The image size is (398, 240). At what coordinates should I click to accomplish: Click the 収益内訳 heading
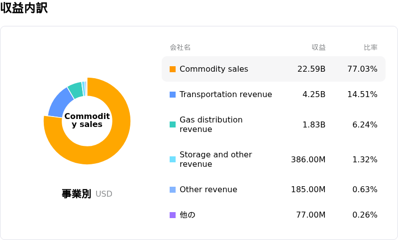pos(24,8)
